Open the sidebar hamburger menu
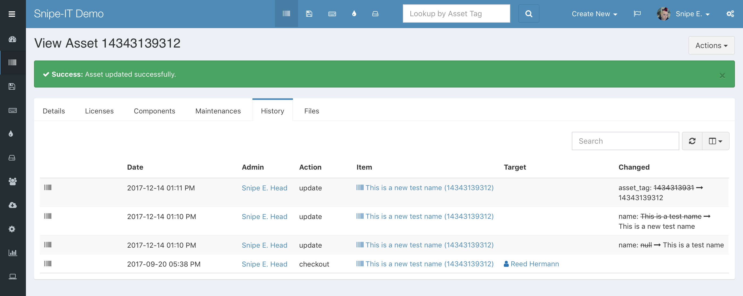The image size is (743, 296). point(12,14)
